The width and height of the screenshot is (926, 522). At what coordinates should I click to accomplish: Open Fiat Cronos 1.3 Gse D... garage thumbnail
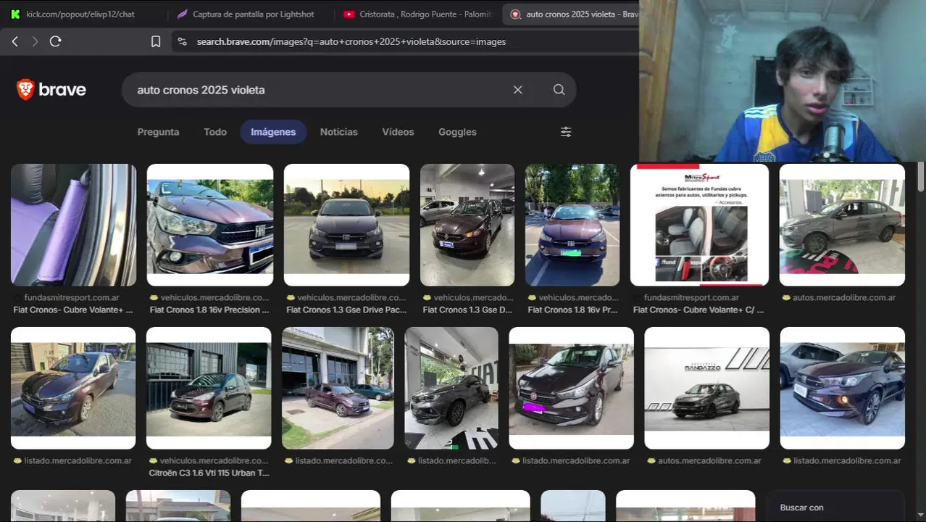pyautogui.click(x=467, y=225)
